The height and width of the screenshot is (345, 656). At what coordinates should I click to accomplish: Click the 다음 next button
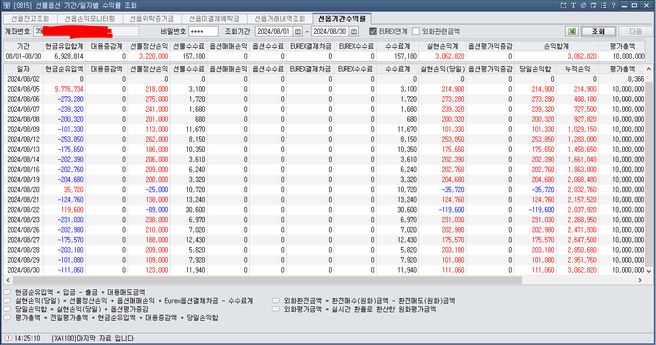click(635, 31)
